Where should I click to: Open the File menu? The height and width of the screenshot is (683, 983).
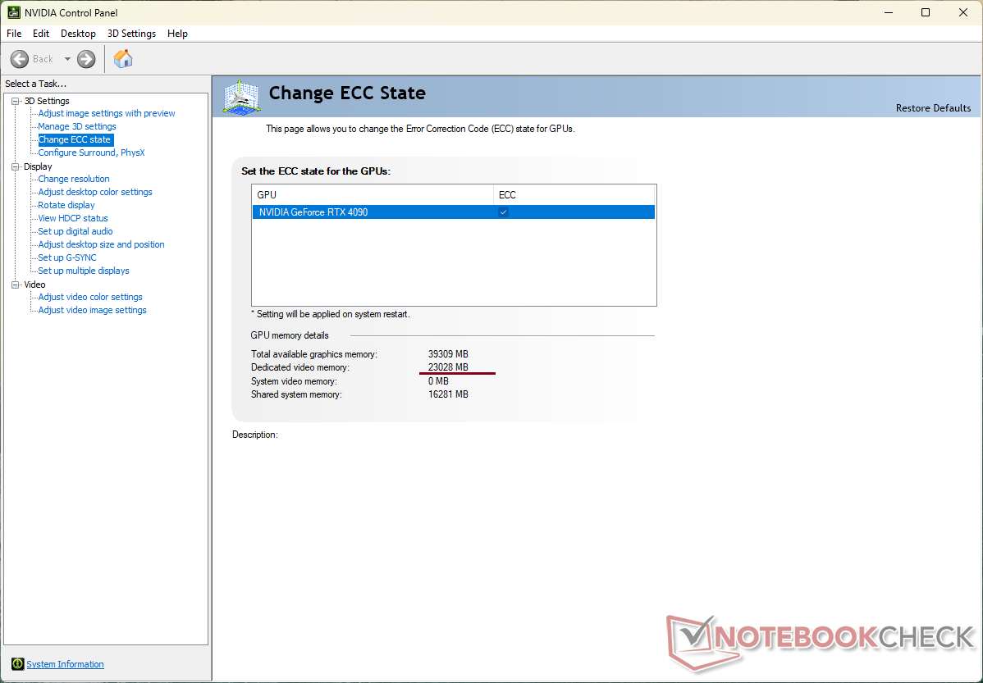click(14, 34)
